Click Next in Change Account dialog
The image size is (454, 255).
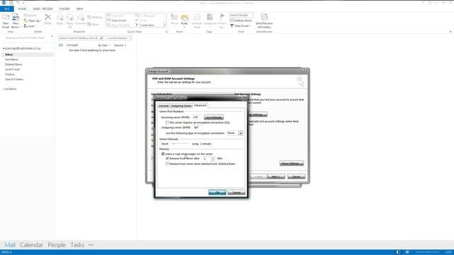tap(276, 176)
